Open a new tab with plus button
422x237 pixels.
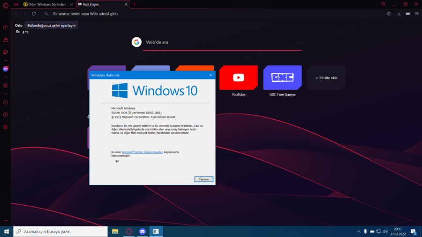point(134,4)
